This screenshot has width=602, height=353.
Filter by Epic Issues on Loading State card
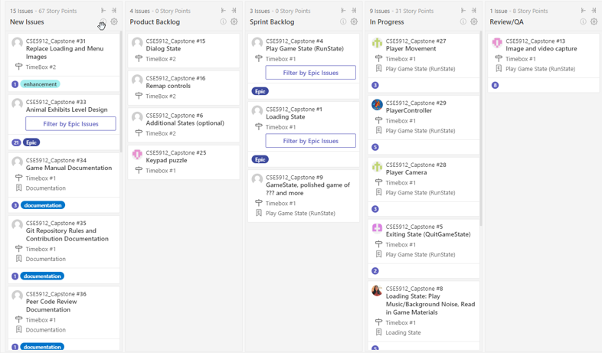tap(311, 141)
